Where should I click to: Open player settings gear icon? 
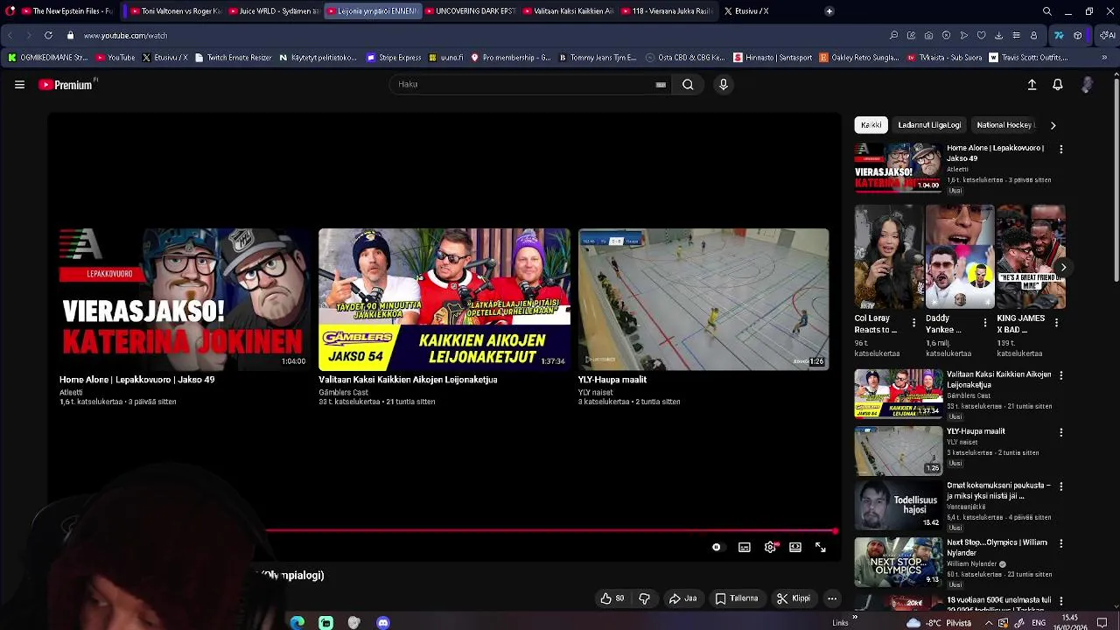click(770, 547)
